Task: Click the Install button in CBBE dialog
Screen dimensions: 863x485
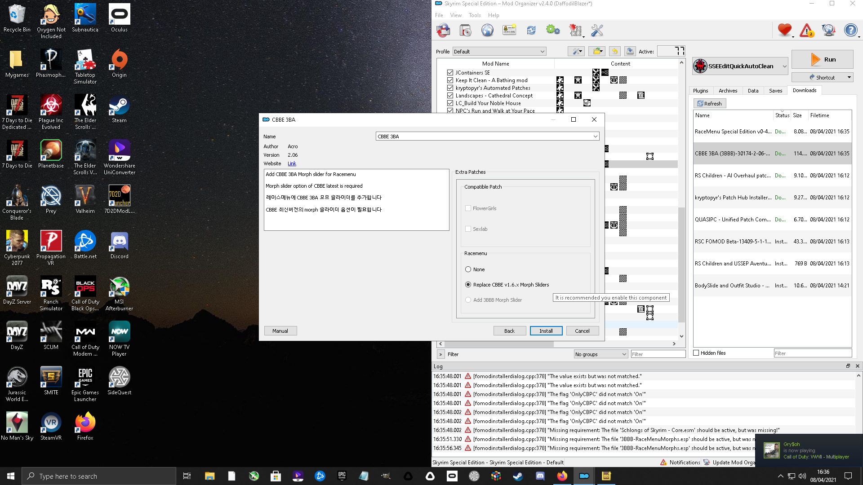Action: tap(546, 331)
